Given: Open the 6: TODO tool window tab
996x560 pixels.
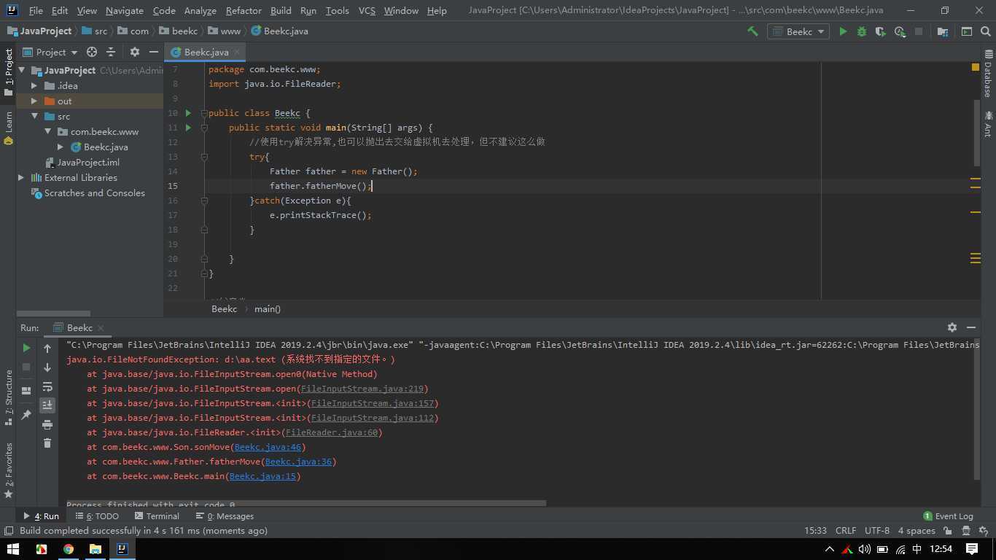Looking at the screenshot, I should tap(97, 516).
